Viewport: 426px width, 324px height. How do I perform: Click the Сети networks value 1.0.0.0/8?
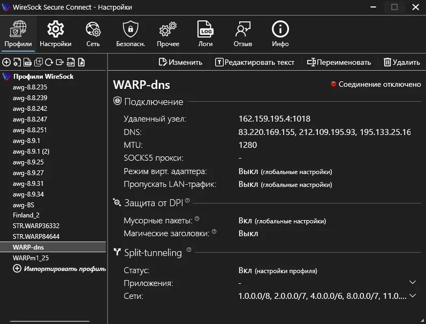click(322, 296)
